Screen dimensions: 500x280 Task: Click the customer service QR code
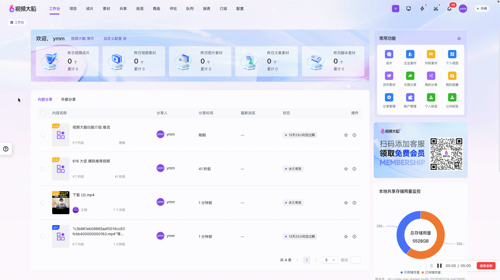pos(446,154)
